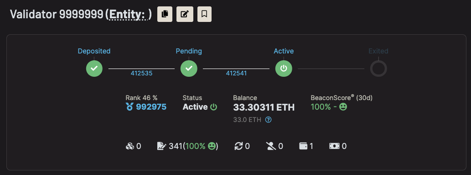
Task: Click the Exited empty circle
Action: click(x=378, y=69)
